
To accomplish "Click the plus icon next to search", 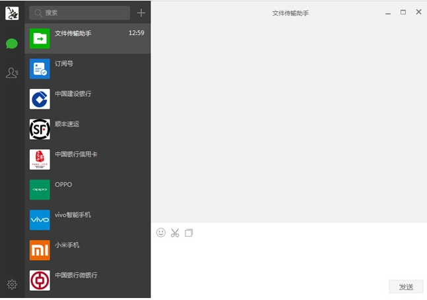I will [x=141, y=13].
